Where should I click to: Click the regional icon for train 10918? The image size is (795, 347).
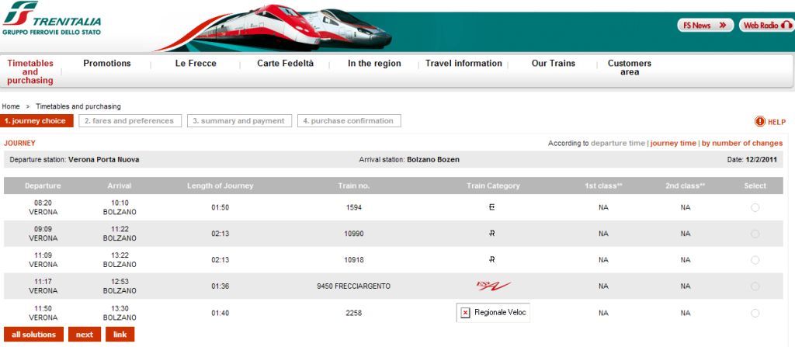pos(491,260)
